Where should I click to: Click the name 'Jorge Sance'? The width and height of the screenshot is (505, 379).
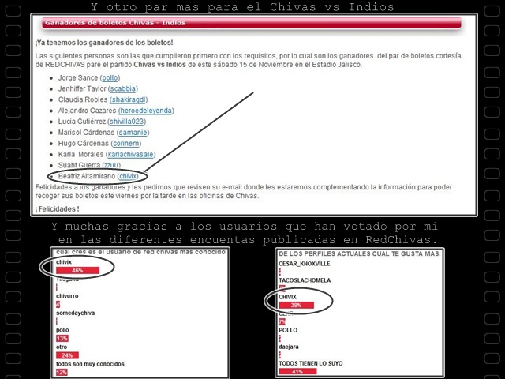pyautogui.click(x=78, y=78)
